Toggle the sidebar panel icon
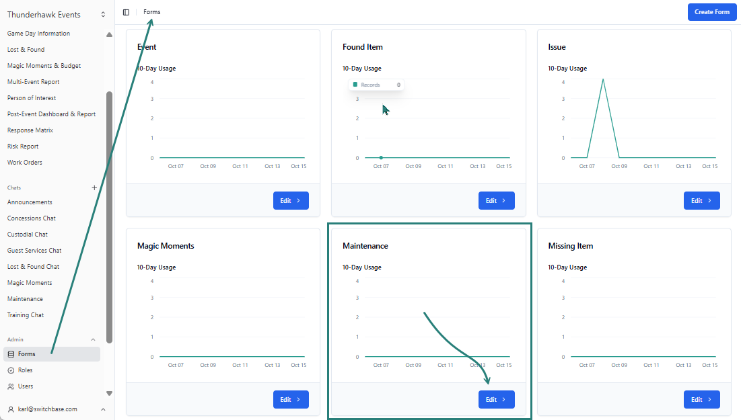741x420 pixels. click(x=126, y=12)
